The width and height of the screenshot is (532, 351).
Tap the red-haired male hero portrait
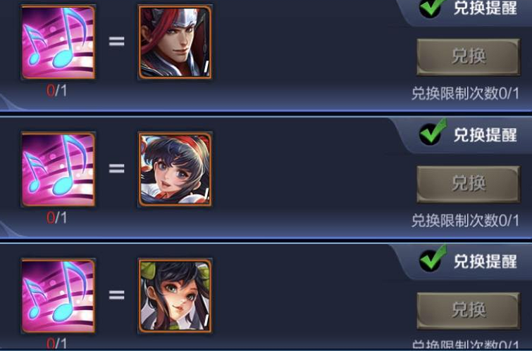click(x=175, y=42)
